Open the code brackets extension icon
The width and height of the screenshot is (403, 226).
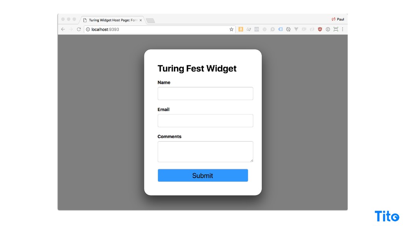pos(257,29)
